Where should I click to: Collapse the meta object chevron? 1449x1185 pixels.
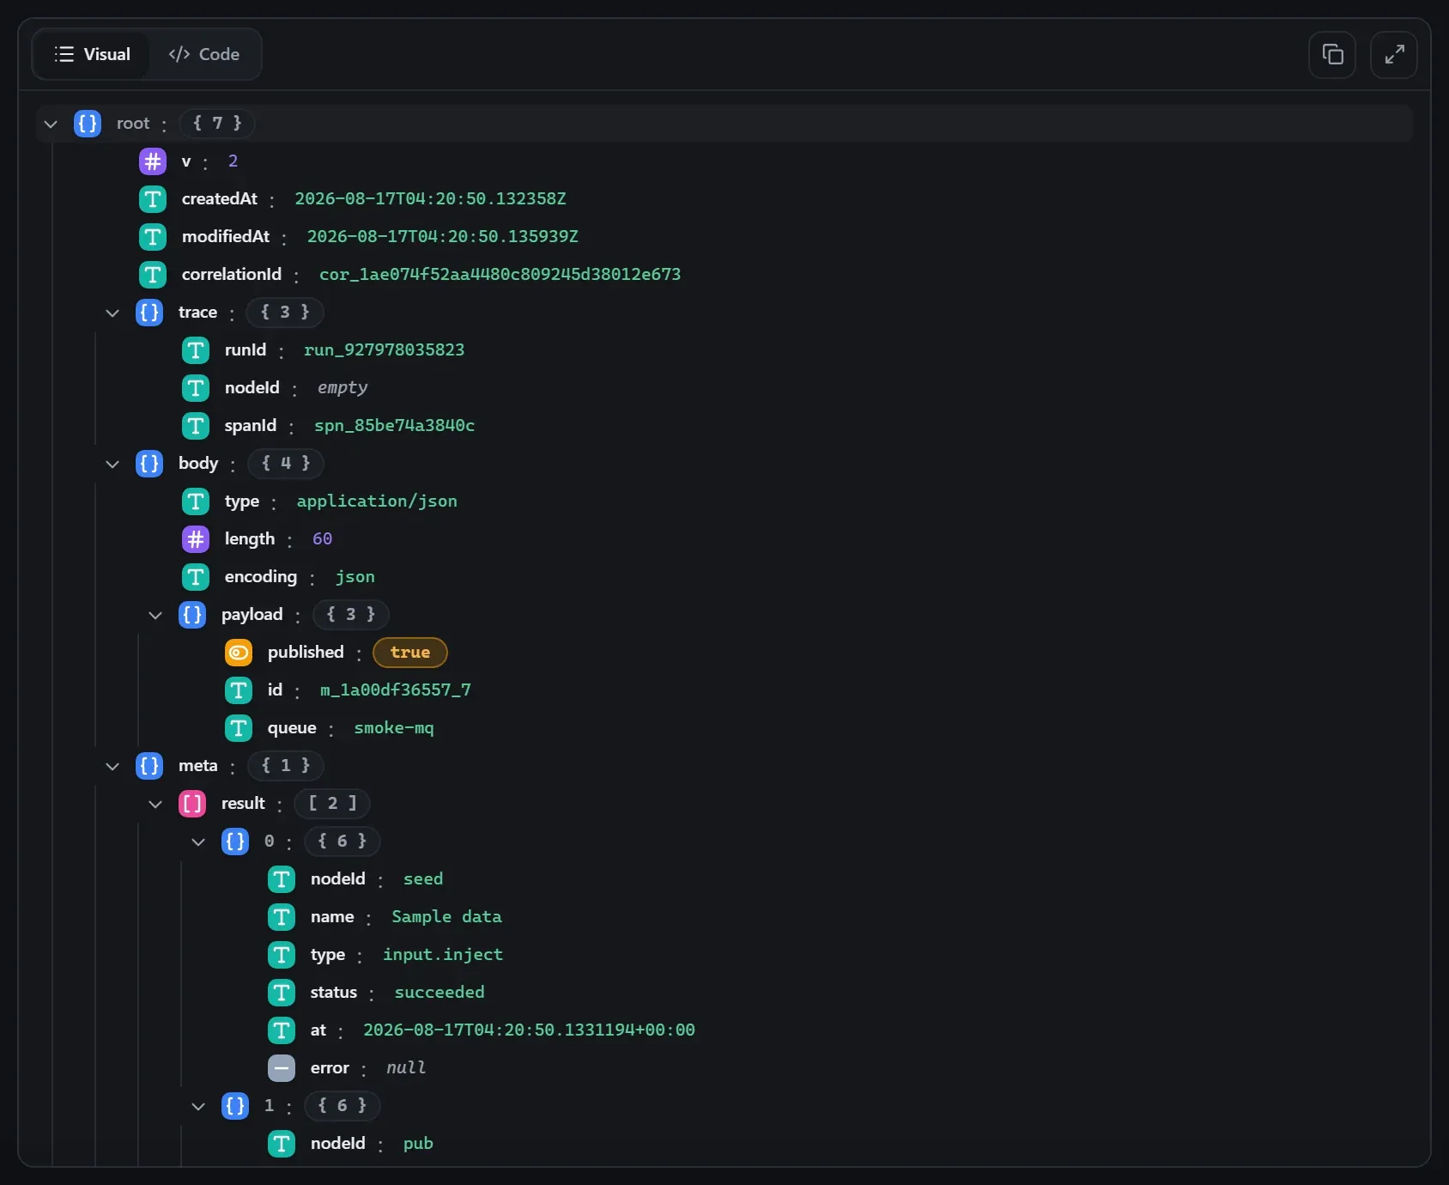112,766
